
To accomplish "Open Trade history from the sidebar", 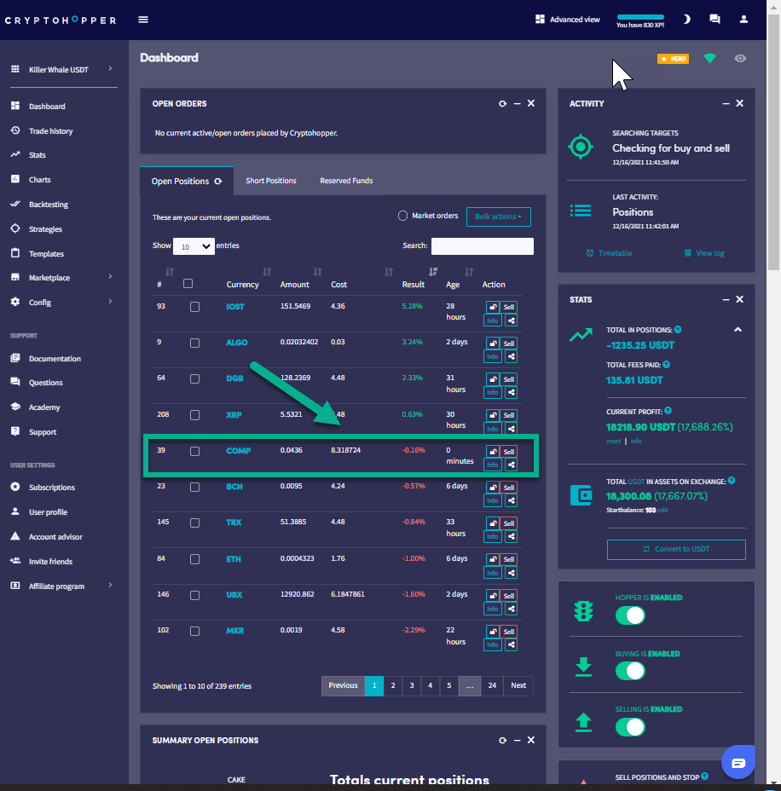I will pos(50,131).
